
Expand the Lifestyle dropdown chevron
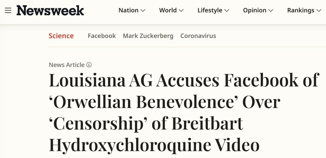click(227, 11)
